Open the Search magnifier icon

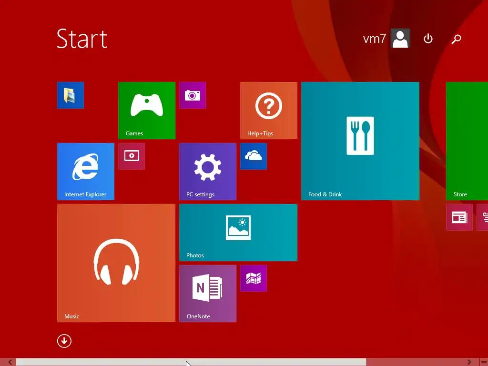point(456,39)
